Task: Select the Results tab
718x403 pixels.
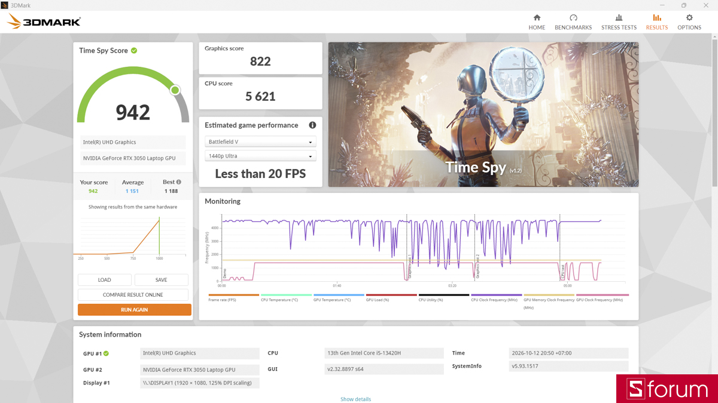Action: tap(657, 22)
